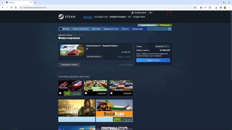232x130 pixels.
Task: Follow the Домашняя страница breadcrumb link
Action: pyautogui.click(x=65, y=35)
